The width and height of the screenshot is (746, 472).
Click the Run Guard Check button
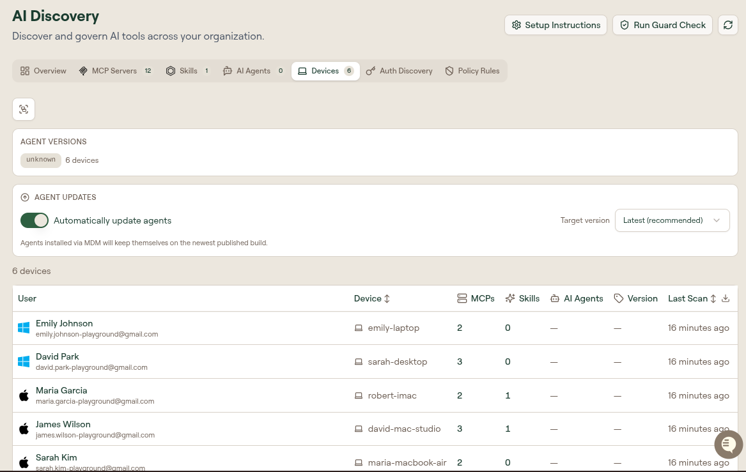[x=662, y=25]
